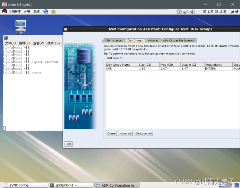Click the date and time clock in panel

tap(215, 12)
